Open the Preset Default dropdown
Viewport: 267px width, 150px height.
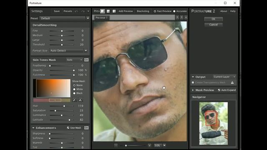click(x=65, y=18)
